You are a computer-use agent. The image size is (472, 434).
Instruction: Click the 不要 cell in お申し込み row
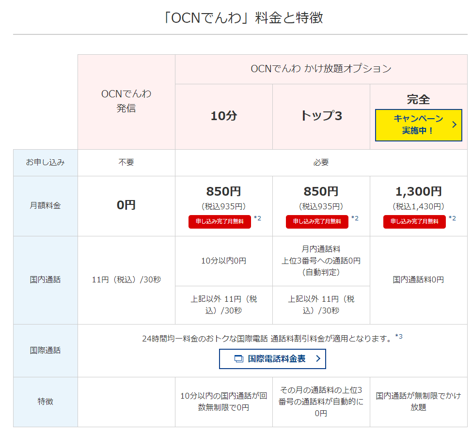126,163
